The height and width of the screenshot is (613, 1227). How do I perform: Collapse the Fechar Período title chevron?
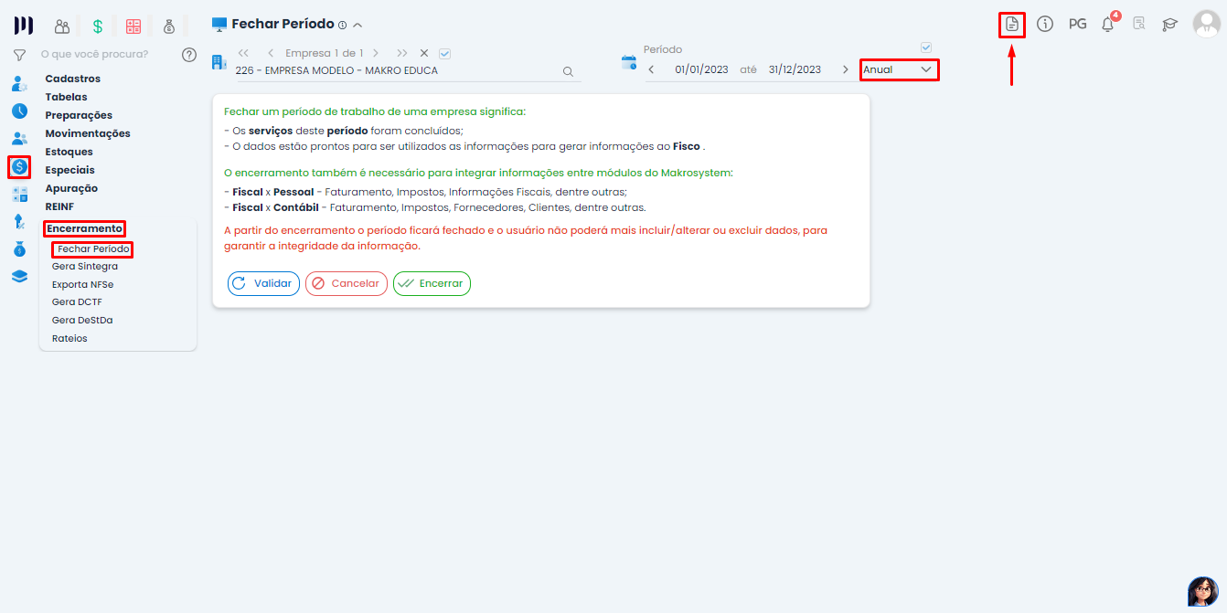357,25
